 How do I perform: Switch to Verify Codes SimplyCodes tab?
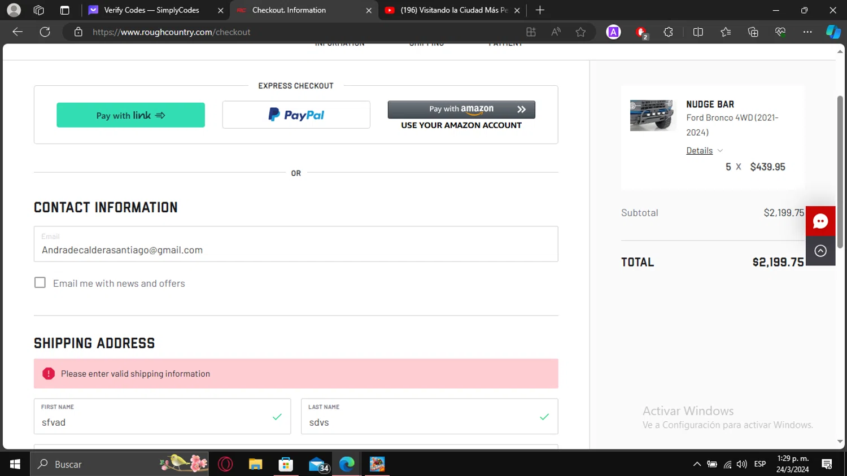(151, 10)
